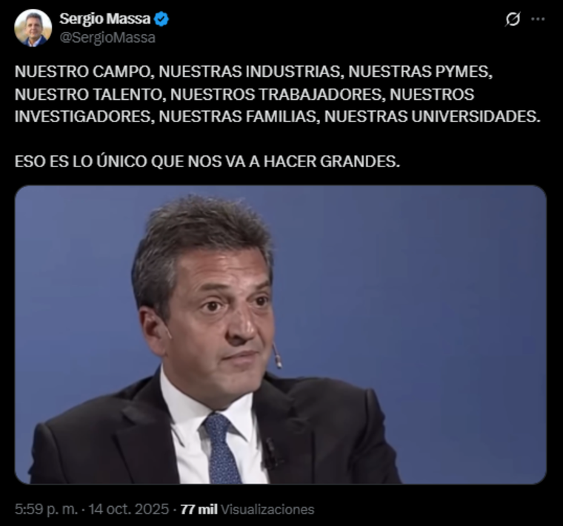The width and height of the screenshot is (563, 526).
Task: Click the tweet line starting NUESTRO TALENTO
Action: tap(244, 94)
